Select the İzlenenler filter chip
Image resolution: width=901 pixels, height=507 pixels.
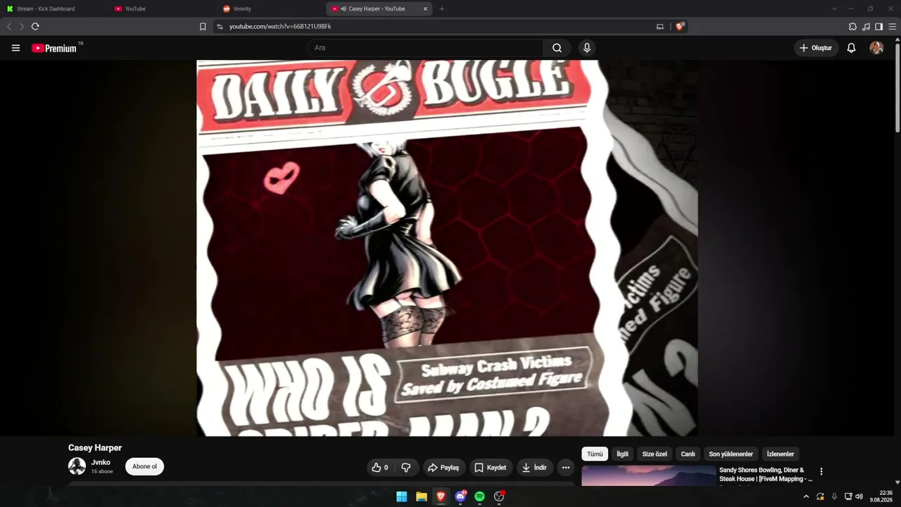[x=780, y=454]
